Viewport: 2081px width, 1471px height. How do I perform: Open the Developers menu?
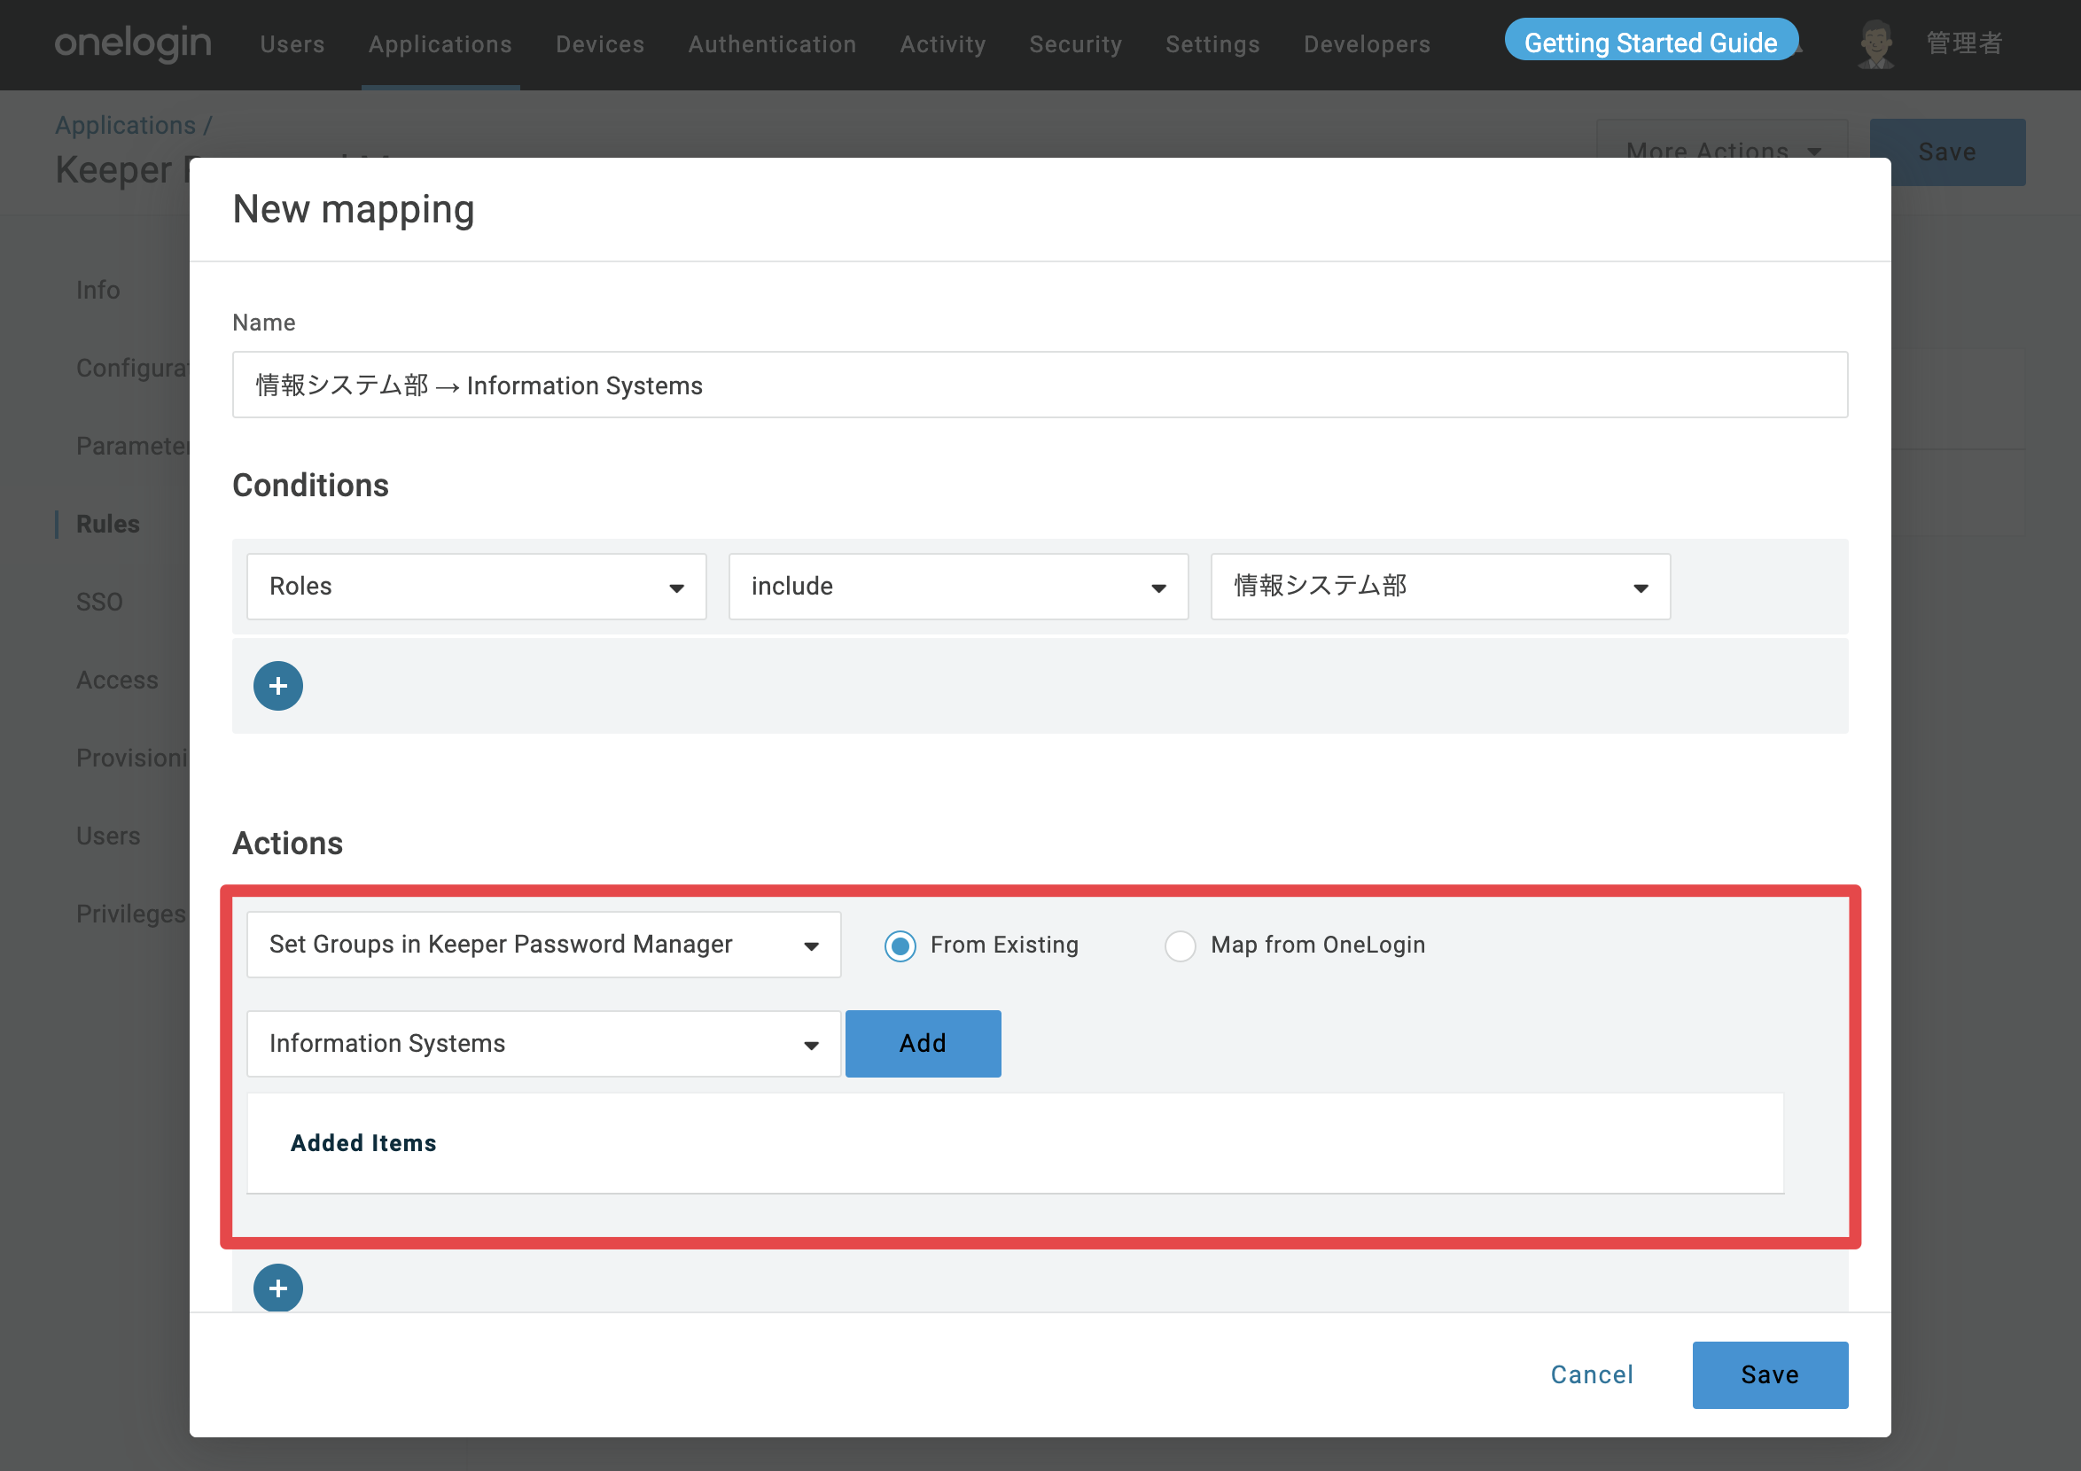(x=1367, y=44)
